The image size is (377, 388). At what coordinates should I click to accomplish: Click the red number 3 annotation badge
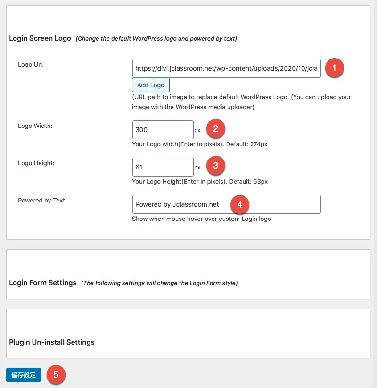tap(215, 166)
